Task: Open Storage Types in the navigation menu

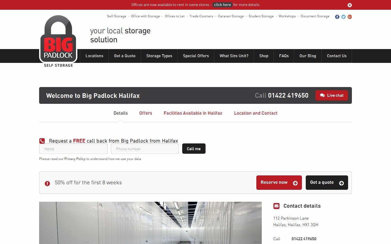Action: click(x=159, y=56)
